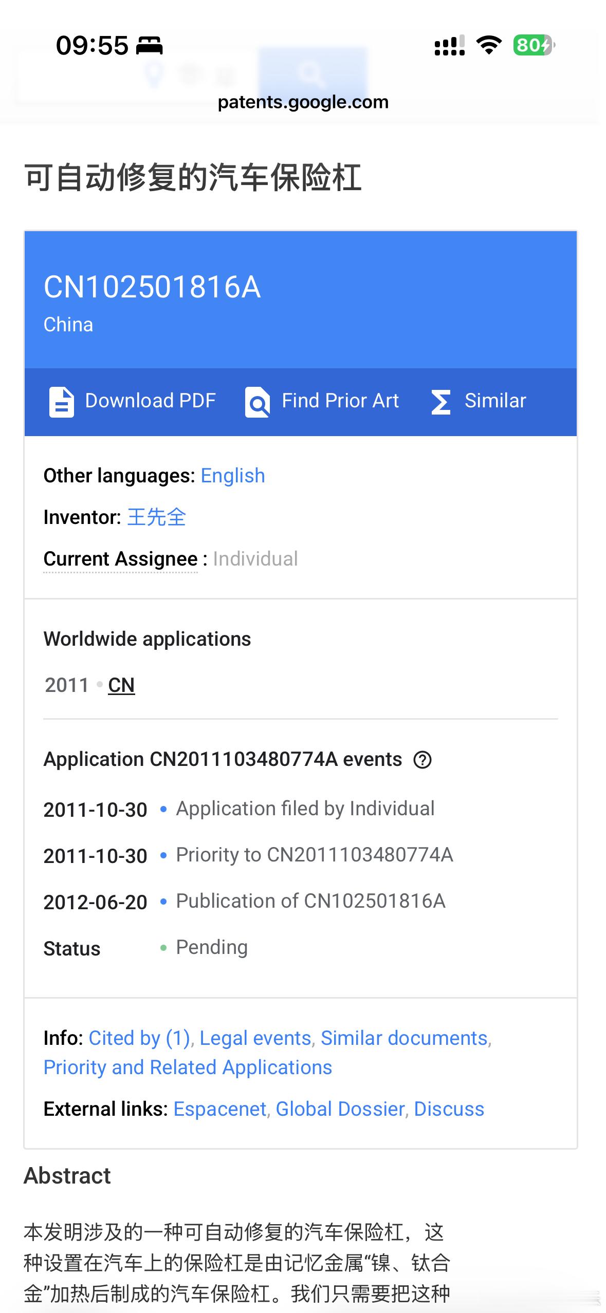
Task: Open Legal events link
Action: [255, 1038]
